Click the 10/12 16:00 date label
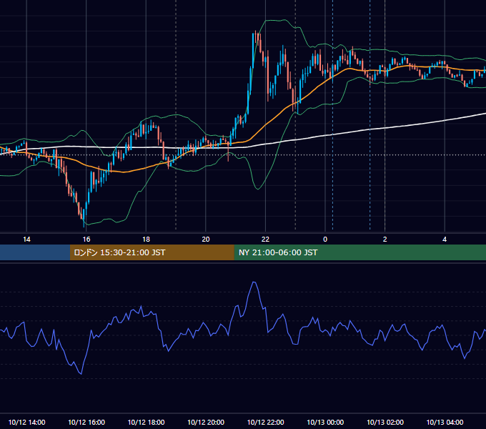Screen dimensions: 486x429 click(x=86, y=422)
